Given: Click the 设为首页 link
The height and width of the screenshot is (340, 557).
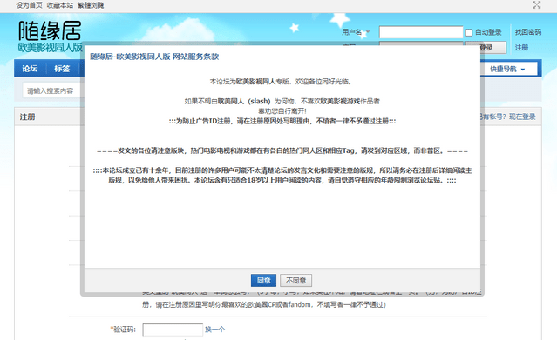Looking at the screenshot, I should [x=29, y=5].
